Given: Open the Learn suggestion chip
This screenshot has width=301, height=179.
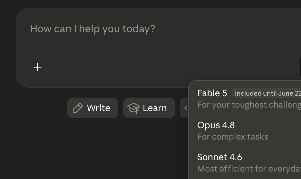Looking at the screenshot, I should point(149,108).
